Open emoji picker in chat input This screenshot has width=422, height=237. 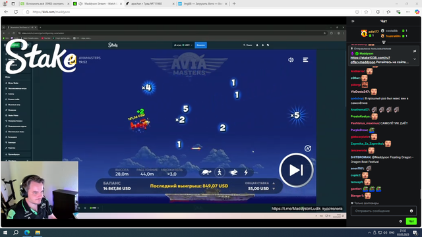[411, 211]
